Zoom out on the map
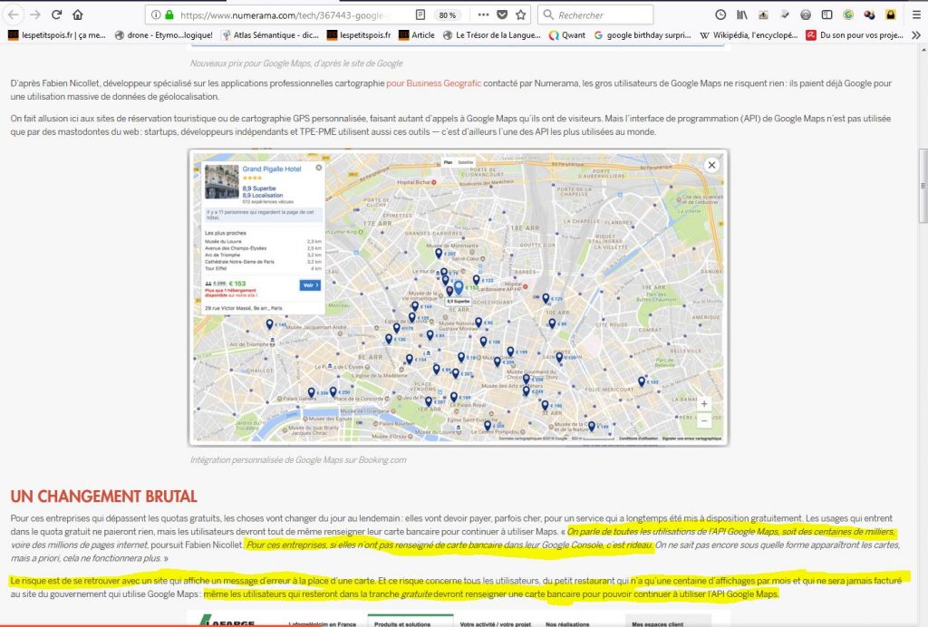The image size is (928, 627). click(704, 421)
